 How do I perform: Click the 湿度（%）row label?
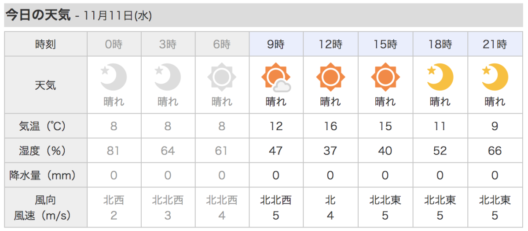click(46, 151)
